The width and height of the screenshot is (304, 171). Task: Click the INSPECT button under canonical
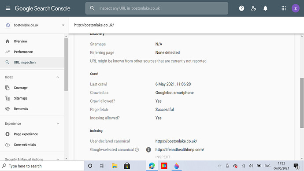163,157
